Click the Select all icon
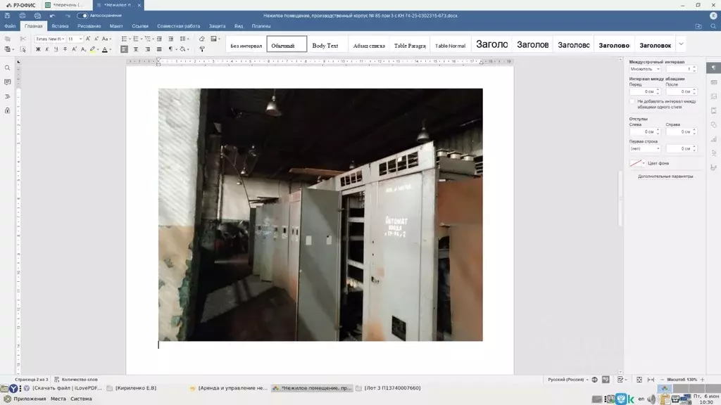721x405 pixels. [x=23, y=49]
